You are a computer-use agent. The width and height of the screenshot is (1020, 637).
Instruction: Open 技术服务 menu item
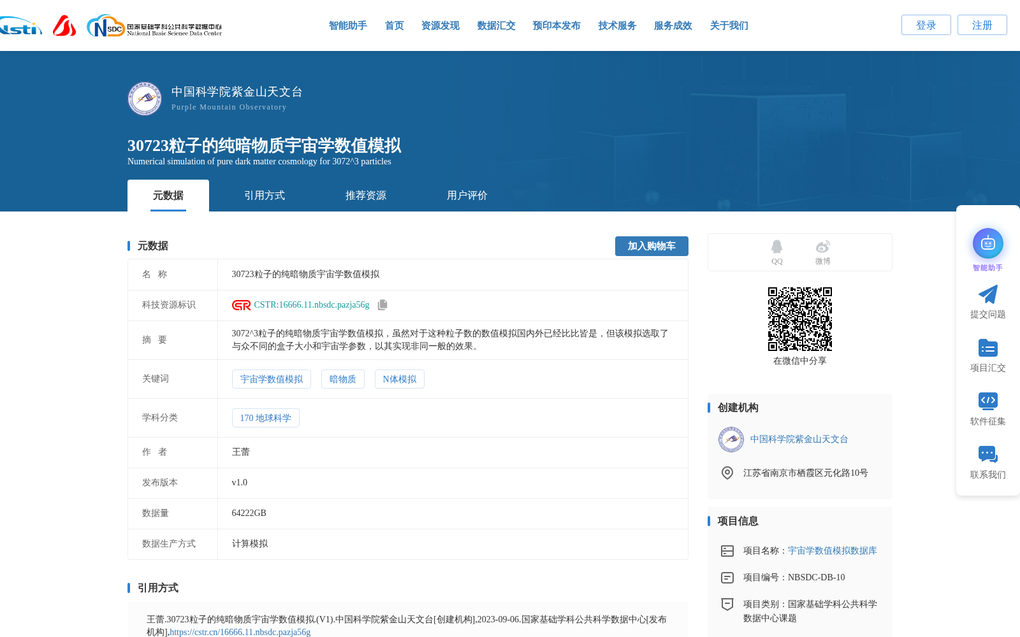tap(618, 25)
